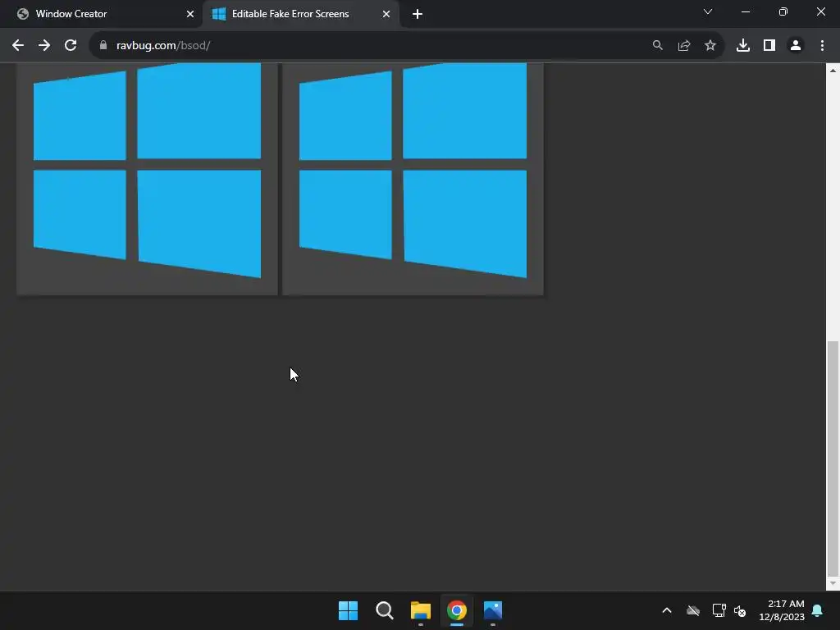Share this page icon
This screenshot has height=630, width=840.
tap(683, 46)
